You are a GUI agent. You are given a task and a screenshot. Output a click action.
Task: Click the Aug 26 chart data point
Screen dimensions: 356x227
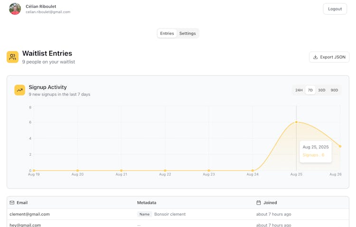340,146
